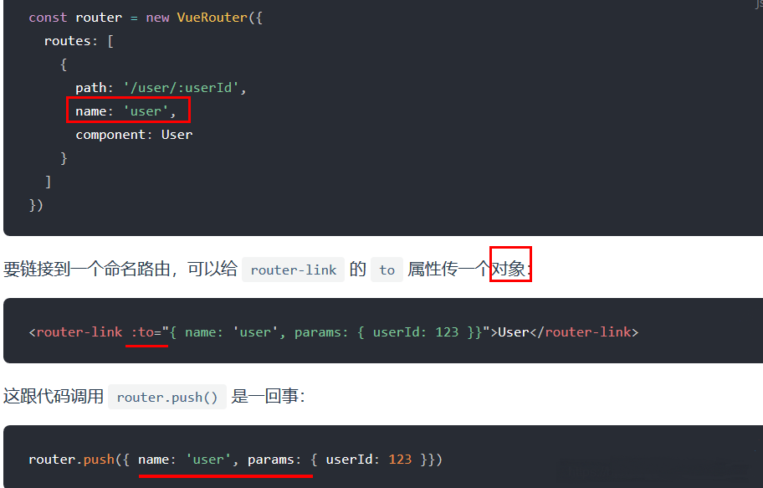763x488 pixels.
Task: Click the inline 'router.push()' code
Action: coord(167,397)
